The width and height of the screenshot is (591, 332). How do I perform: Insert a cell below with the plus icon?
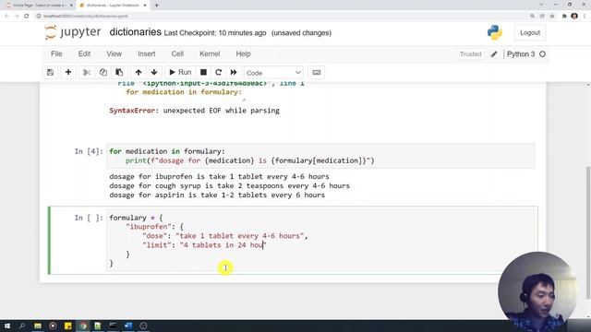coord(68,72)
